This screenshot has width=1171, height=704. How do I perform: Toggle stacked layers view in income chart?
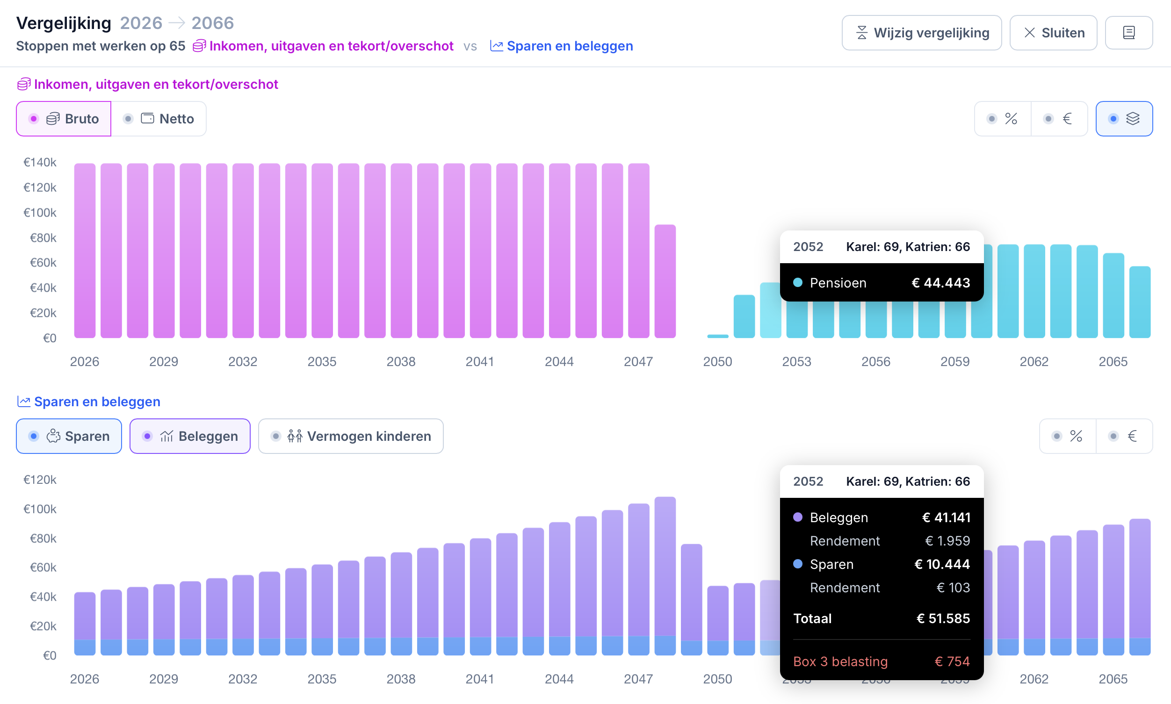click(1124, 119)
